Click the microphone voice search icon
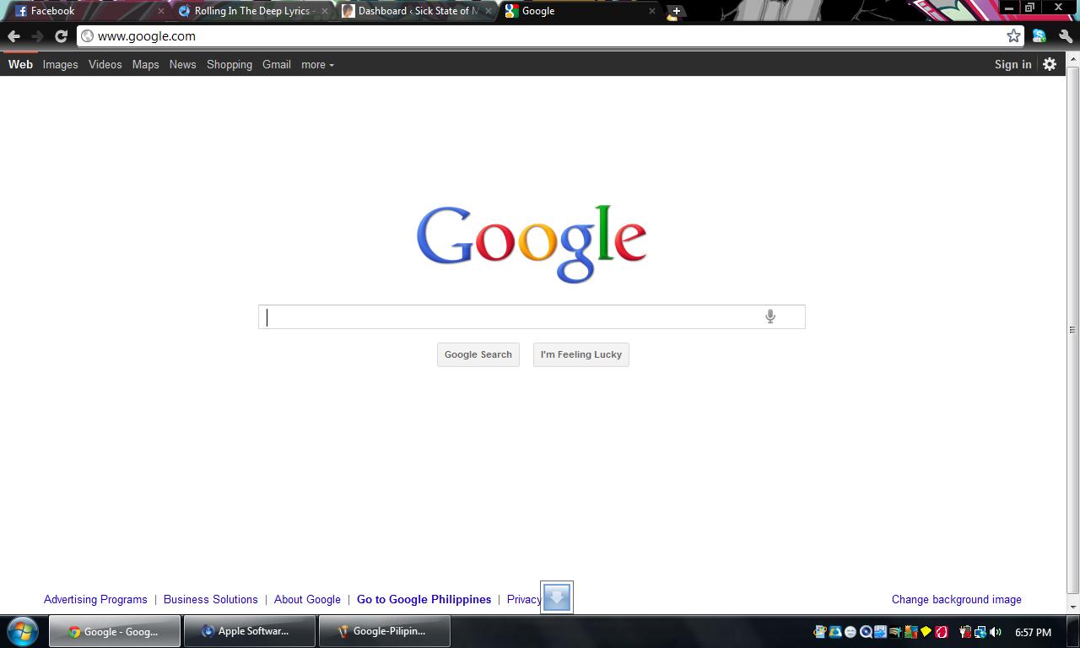The width and height of the screenshot is (1080, 648). coord(769,316)
